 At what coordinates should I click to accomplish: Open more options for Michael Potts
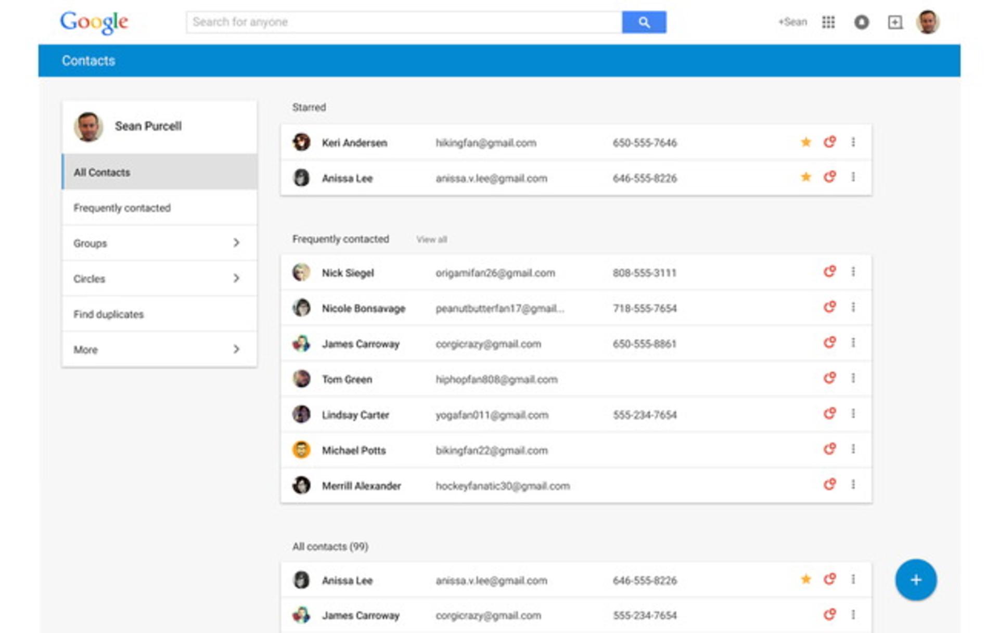(x=853, y=449)
